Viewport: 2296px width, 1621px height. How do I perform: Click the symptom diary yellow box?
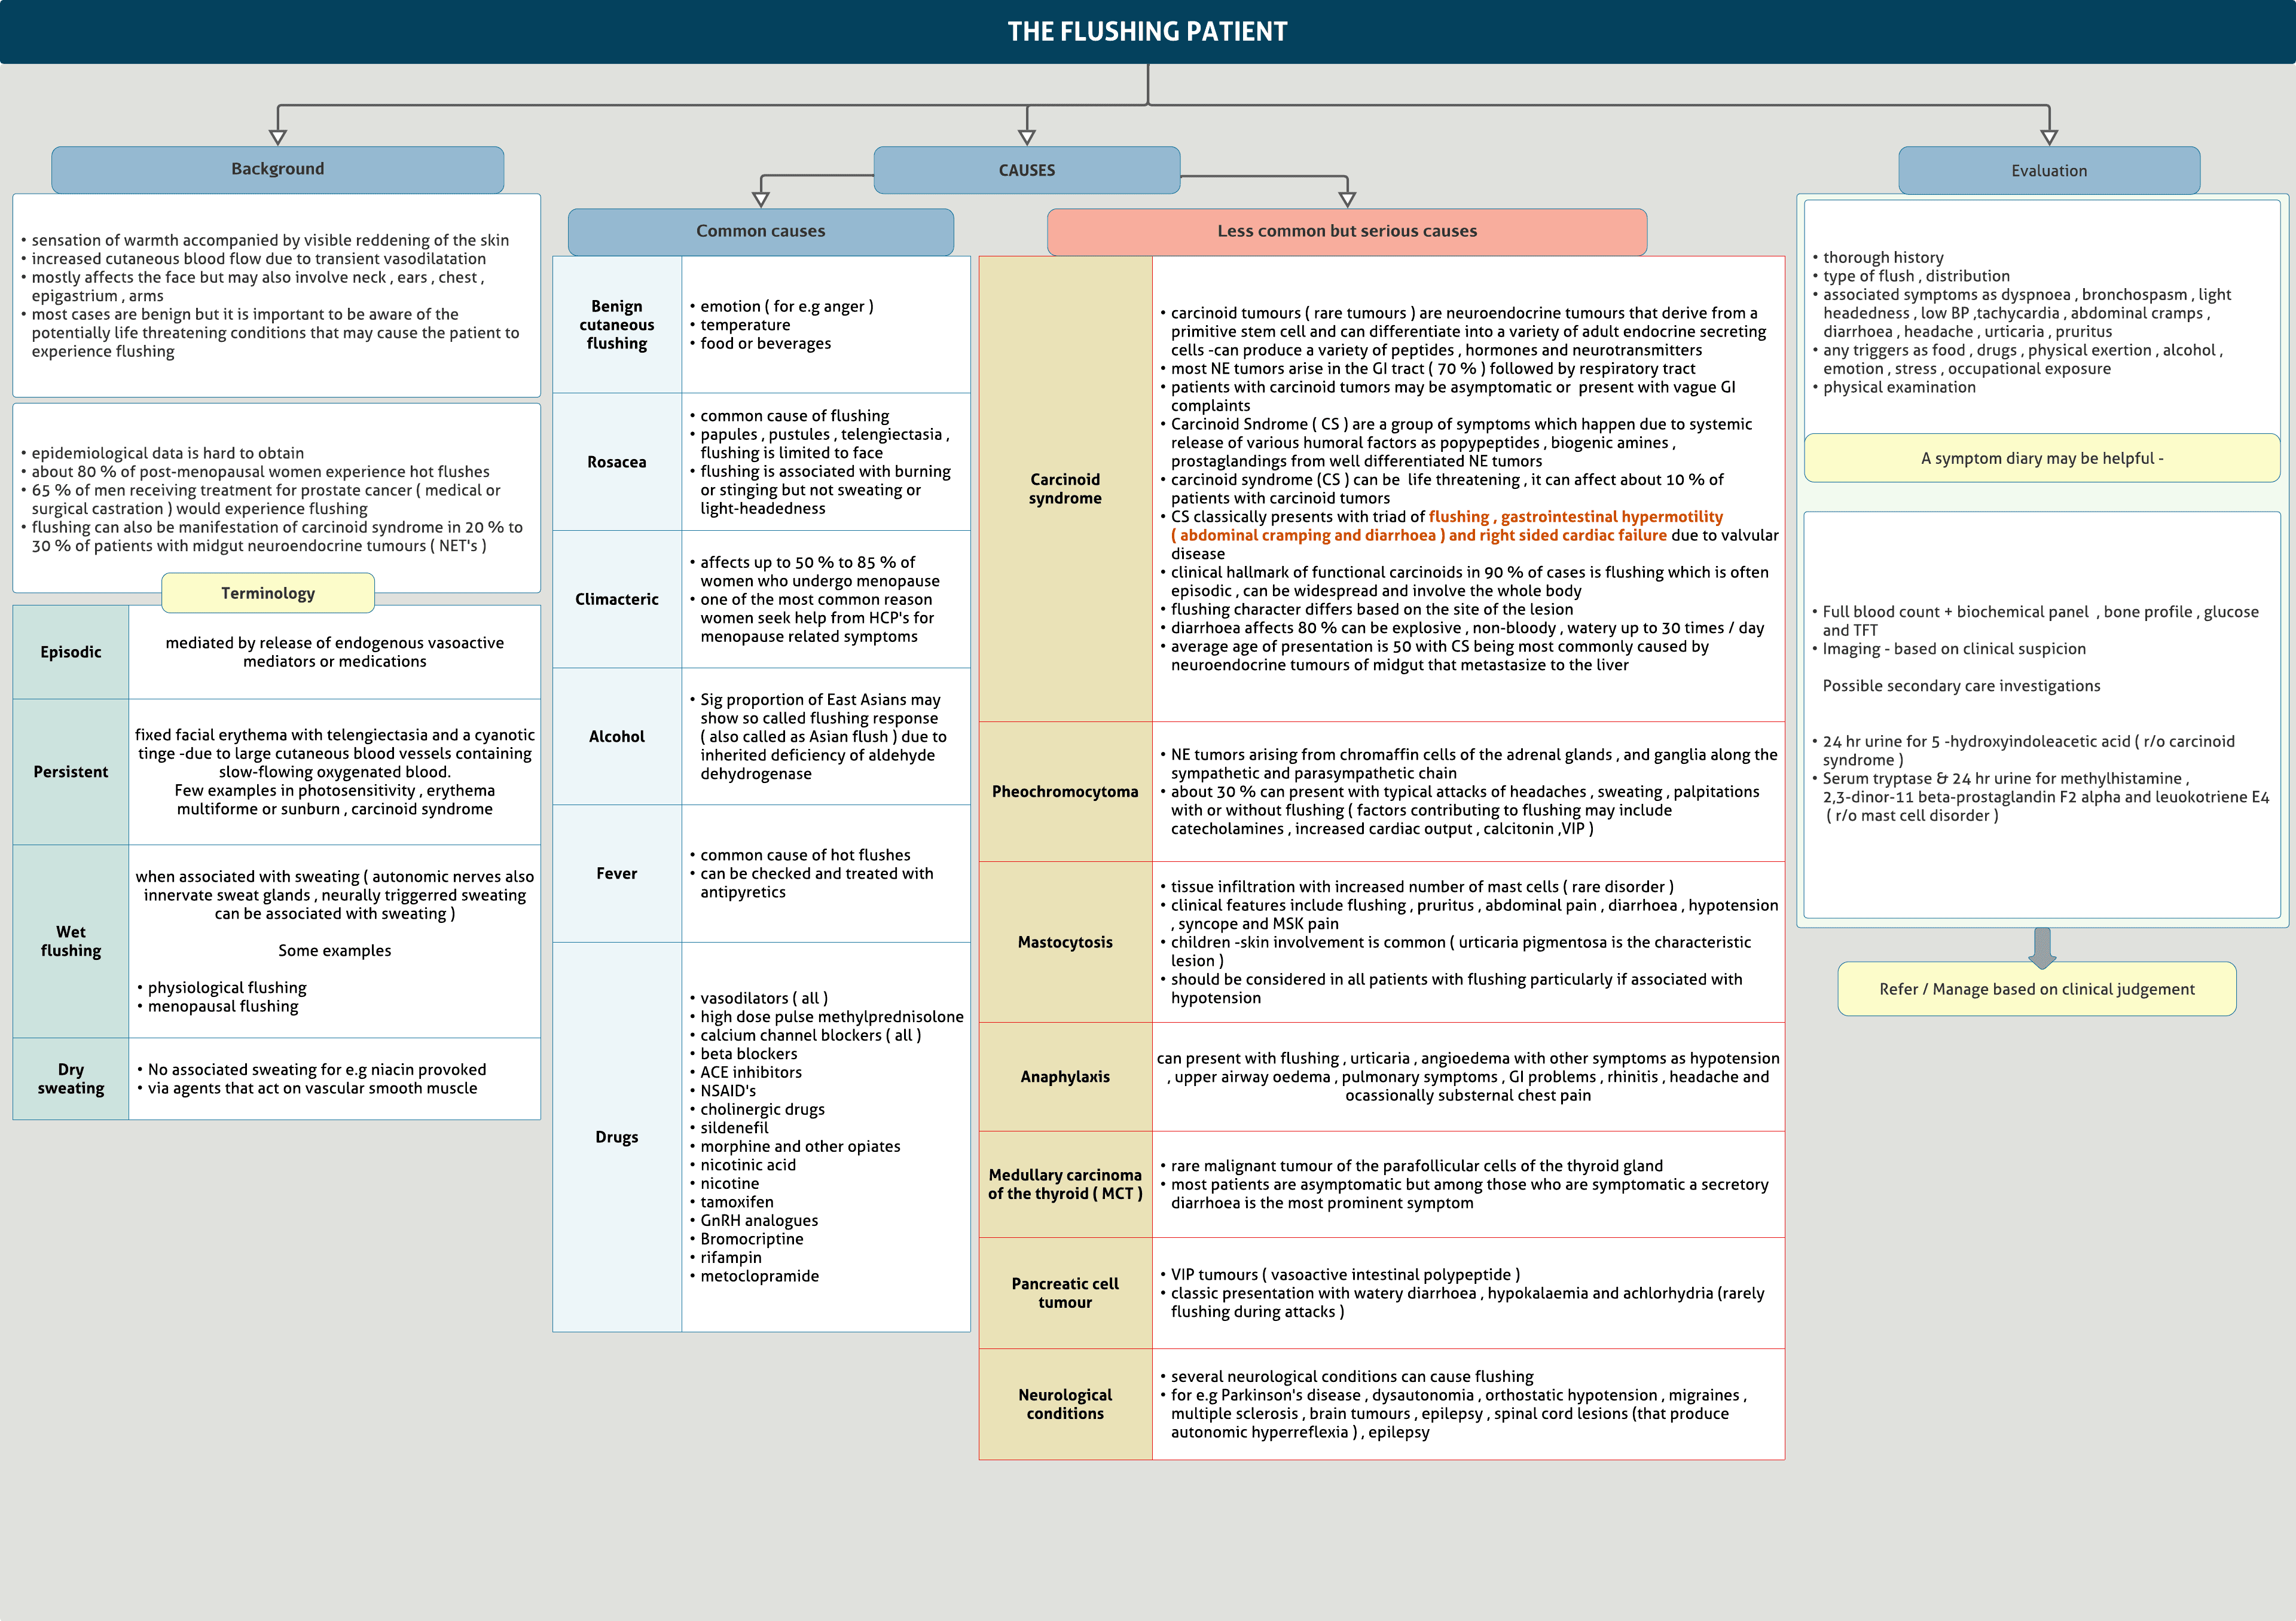coord(2041,458)
